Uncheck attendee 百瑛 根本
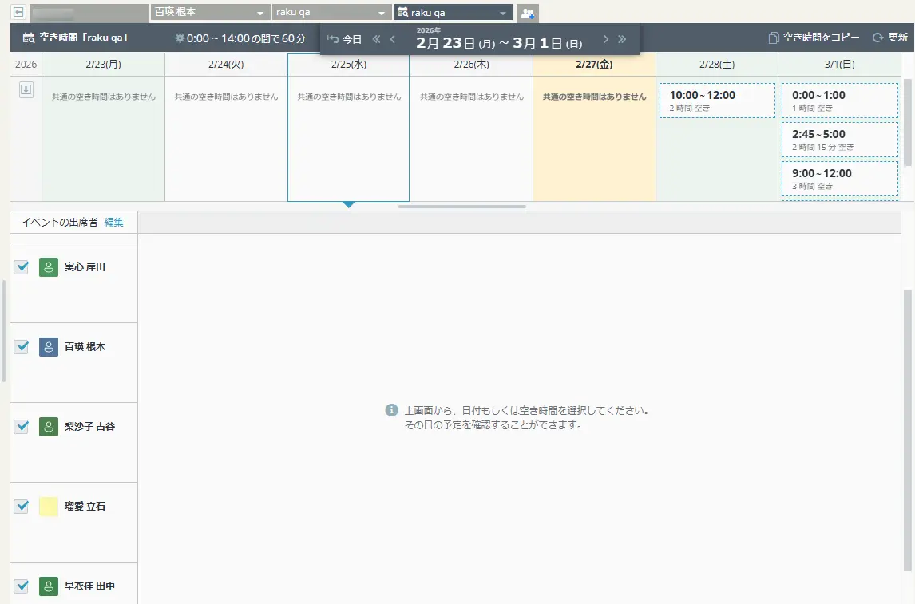Viewport: 915px width, 604px height. [22, 347]
